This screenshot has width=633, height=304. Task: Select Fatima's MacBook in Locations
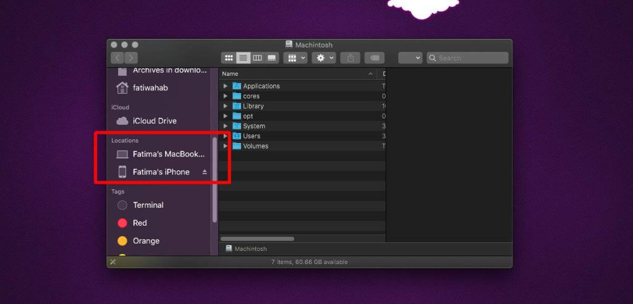(x=161, y=154)
